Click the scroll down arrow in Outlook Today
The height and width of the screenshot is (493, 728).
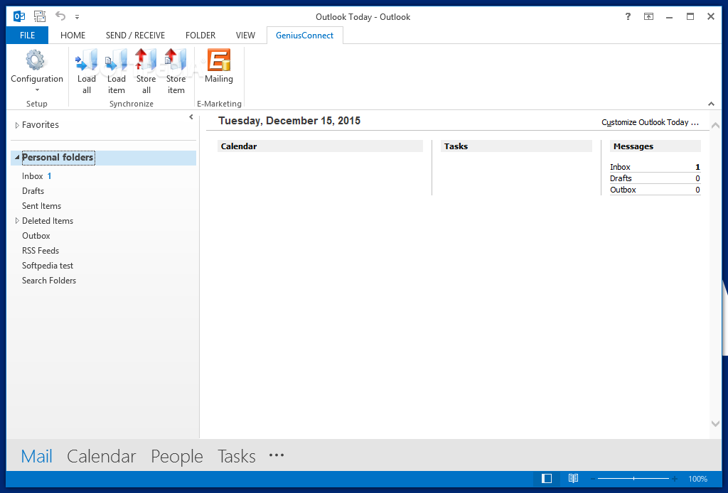[x=715, y=423]
